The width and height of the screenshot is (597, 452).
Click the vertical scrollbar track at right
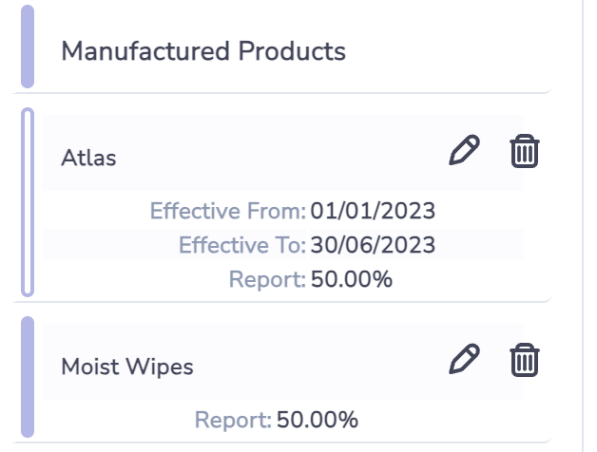pos(583,226)
